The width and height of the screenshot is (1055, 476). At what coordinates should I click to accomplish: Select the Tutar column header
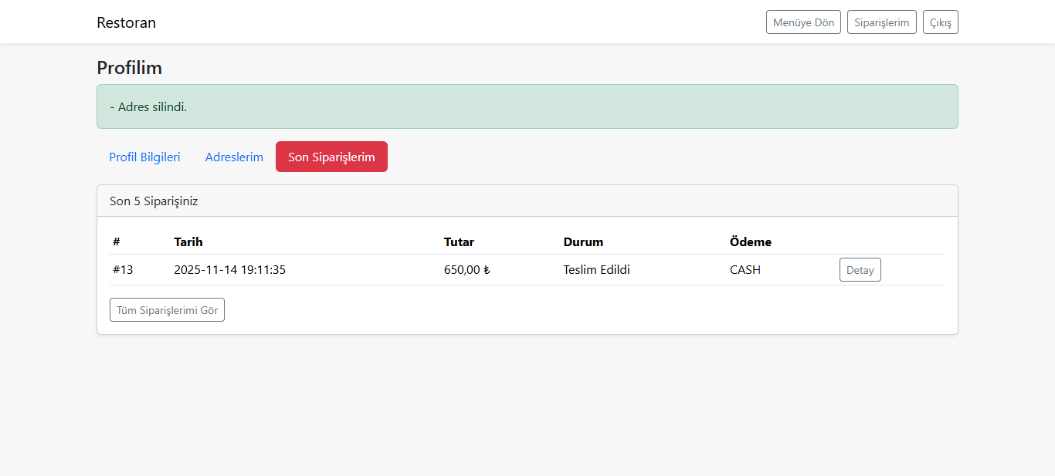459,241
